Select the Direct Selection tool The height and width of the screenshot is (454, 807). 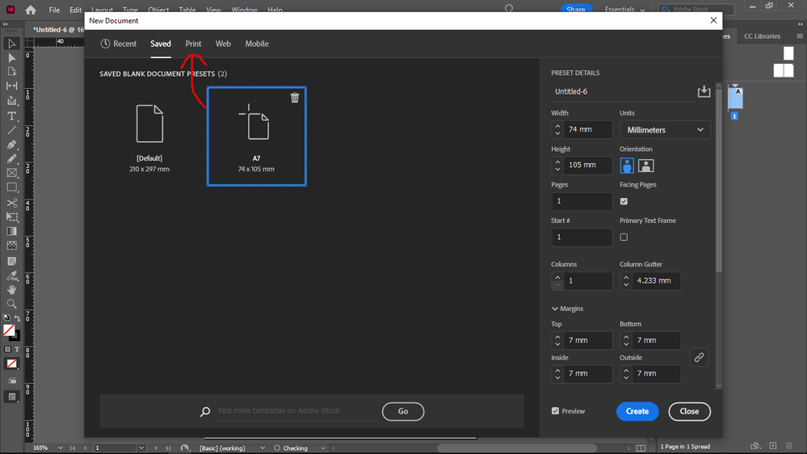11,57
